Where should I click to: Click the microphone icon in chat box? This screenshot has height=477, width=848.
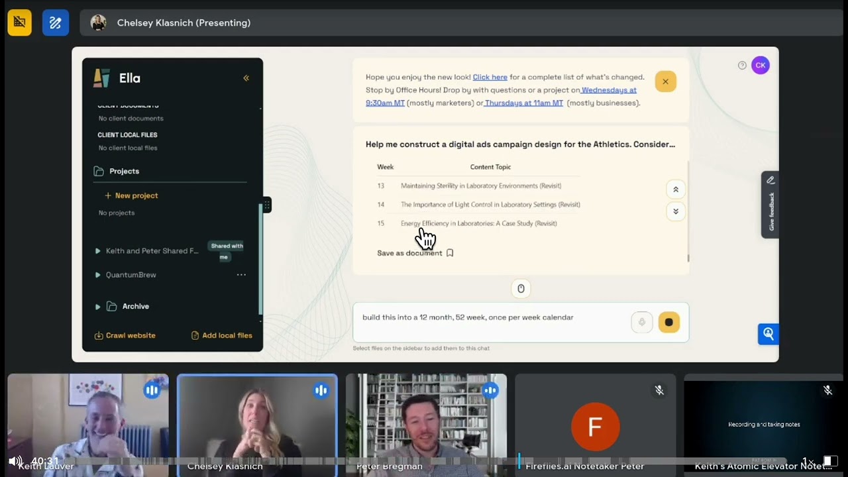[641, 322]
